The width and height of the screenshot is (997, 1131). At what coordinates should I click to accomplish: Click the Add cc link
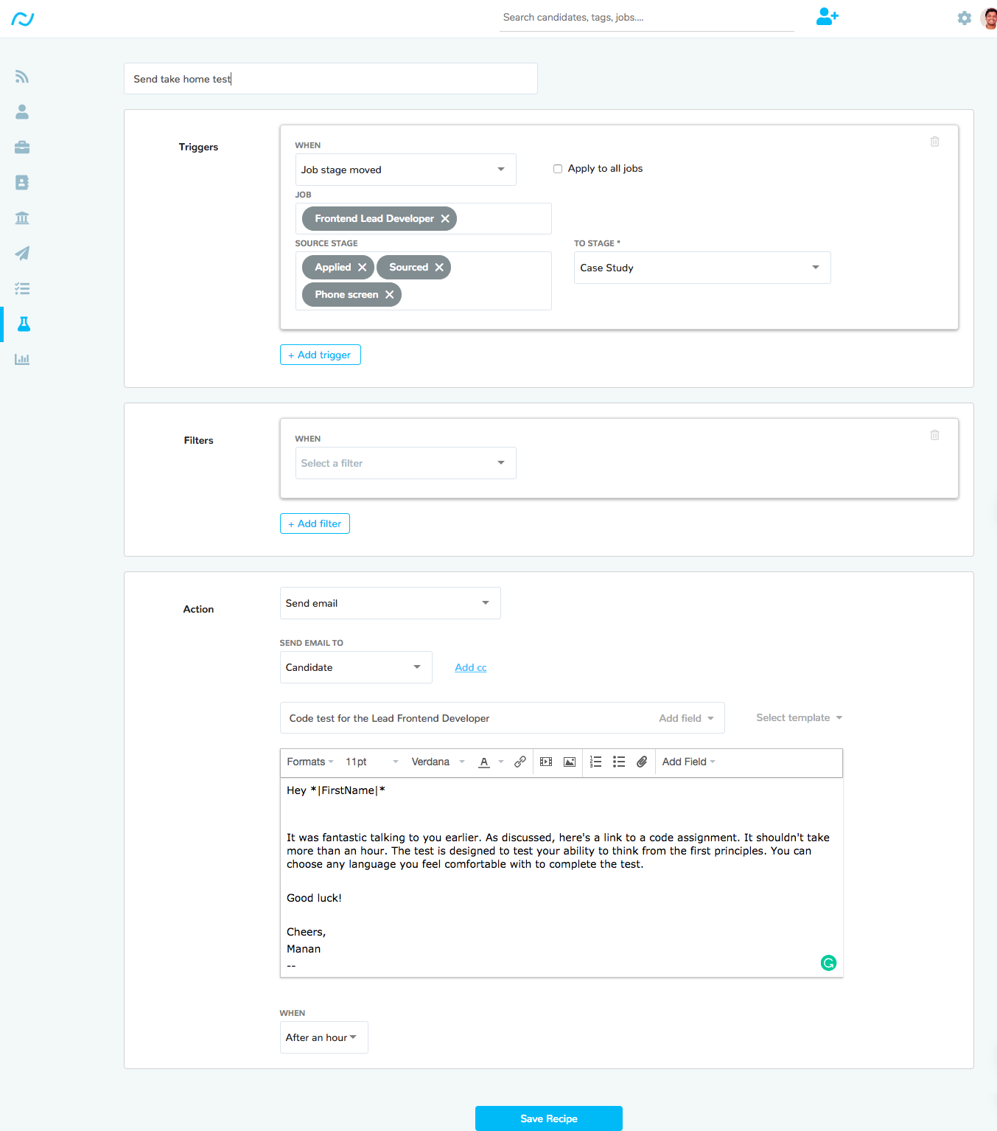pos(470,667)
